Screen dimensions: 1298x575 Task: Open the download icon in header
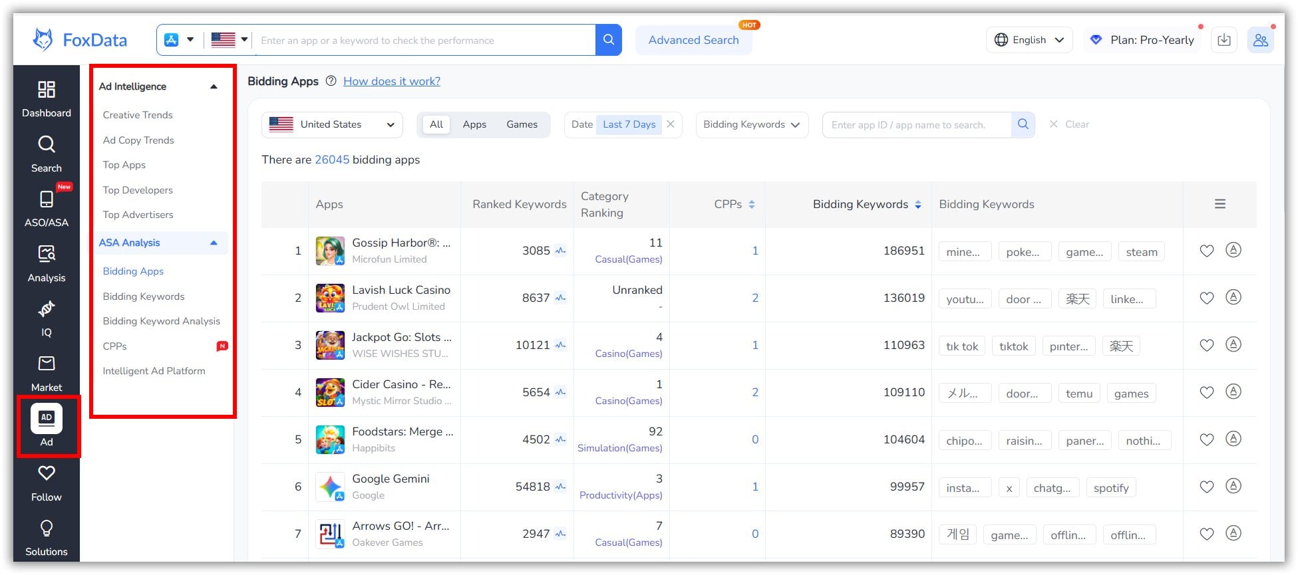coord(1223,40)
